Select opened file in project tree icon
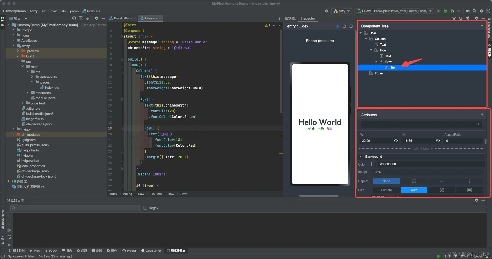The height and width of the screenshot is (259, 492). (x=74, y=18)
